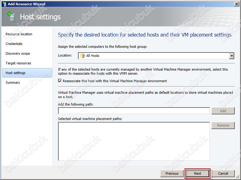
Task: Click the "Selected virtual machine placement paths:" label
Action: pos(90,119)
